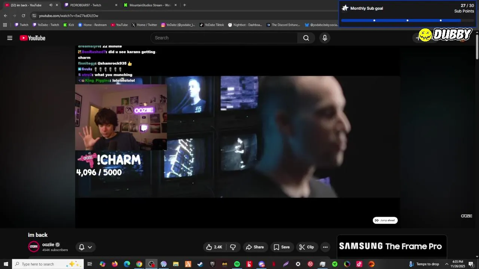Open the notification center icon
This screenshot has width=479, height=269.
pyautogui.click(x=471, y=264)
